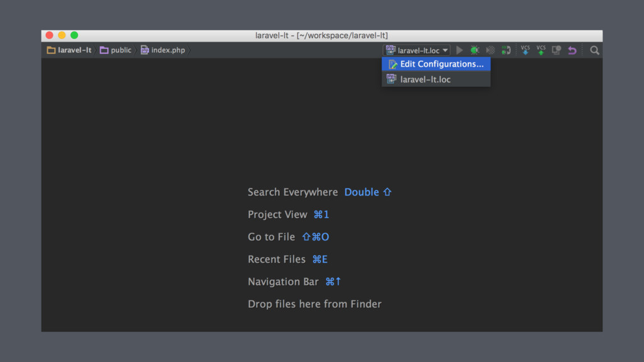Open Search Everywhere magnifier icon

tap(594, 50)
